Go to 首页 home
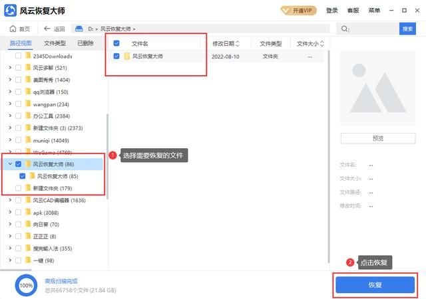This screenshot has height=299, width=426. pos(19,29)
